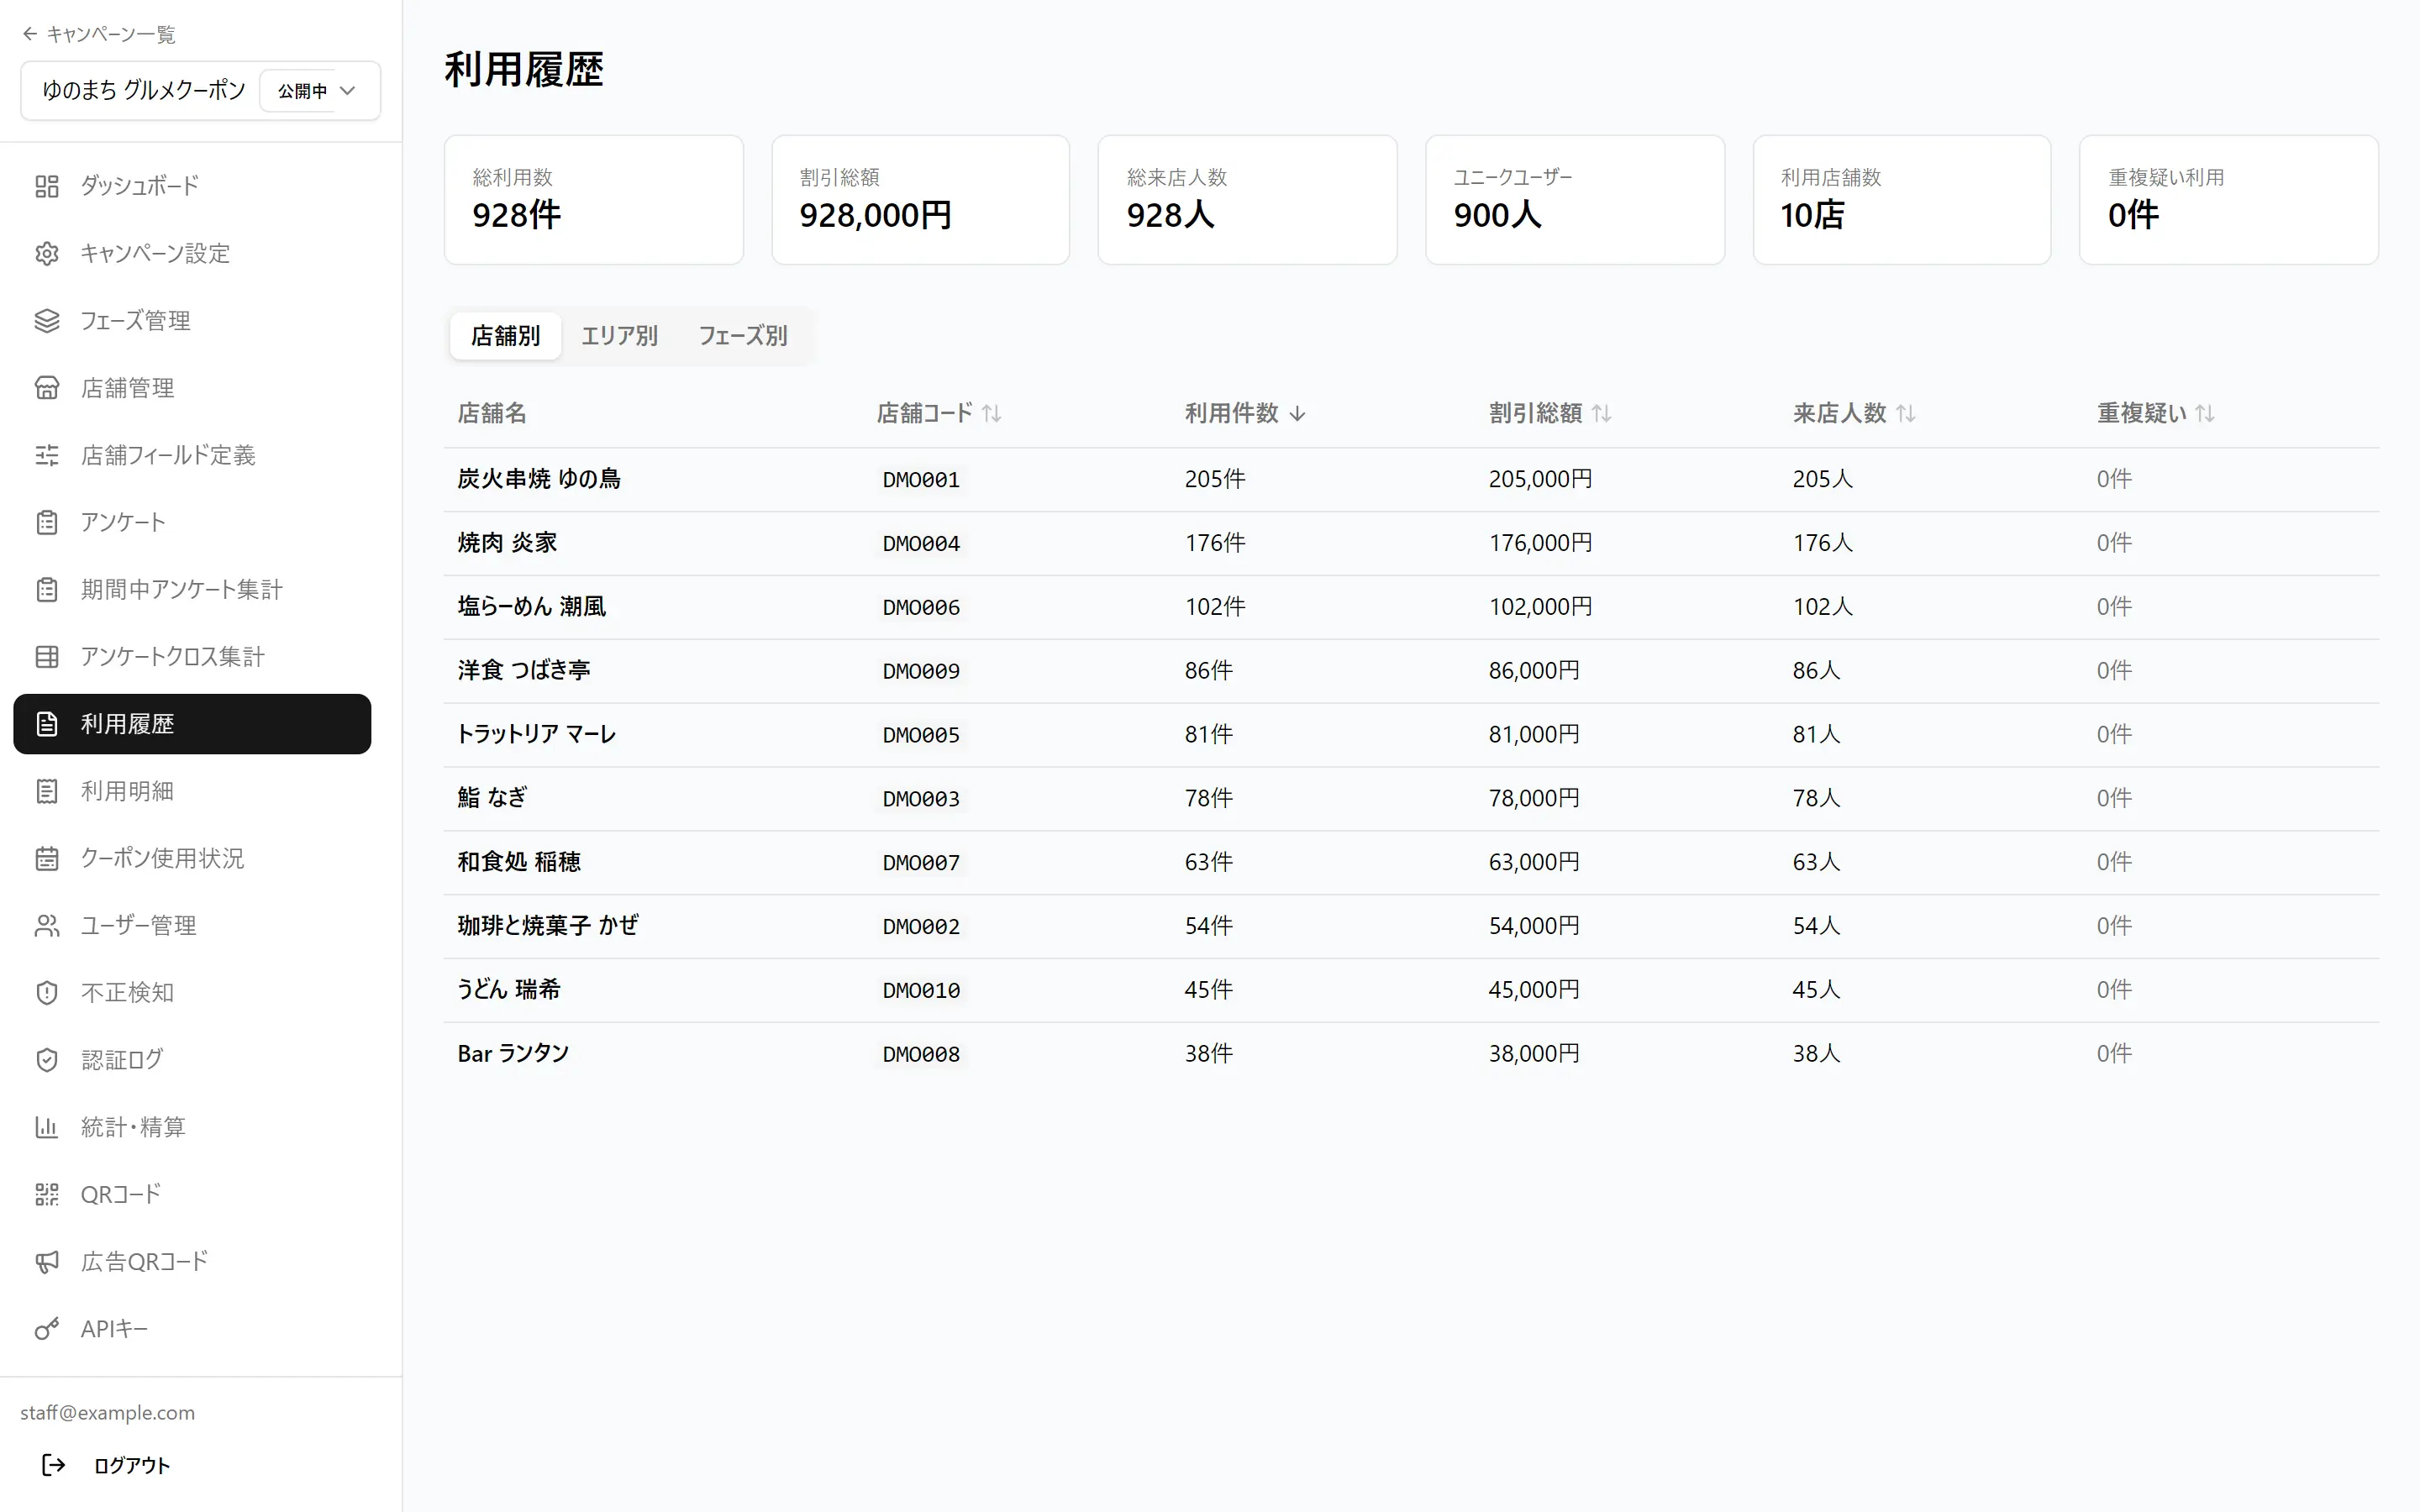The height and width of the screenshot is (1512, 2420).
Task: Sort by 来店人数 using its sort arrows
Action: [1905, 413]
